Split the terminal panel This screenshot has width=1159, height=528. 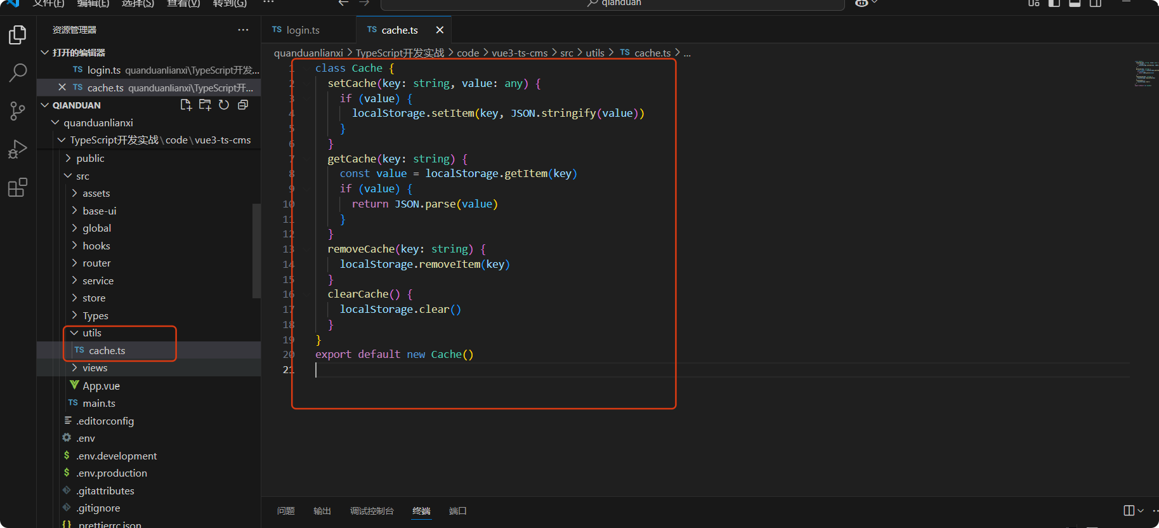(x=1129, y=511)
